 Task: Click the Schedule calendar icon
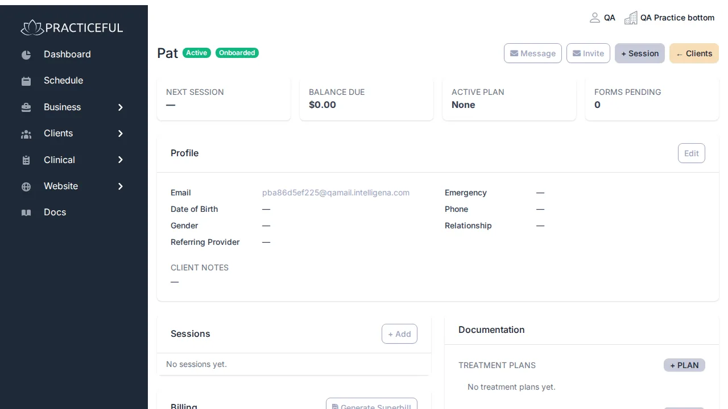26,81
